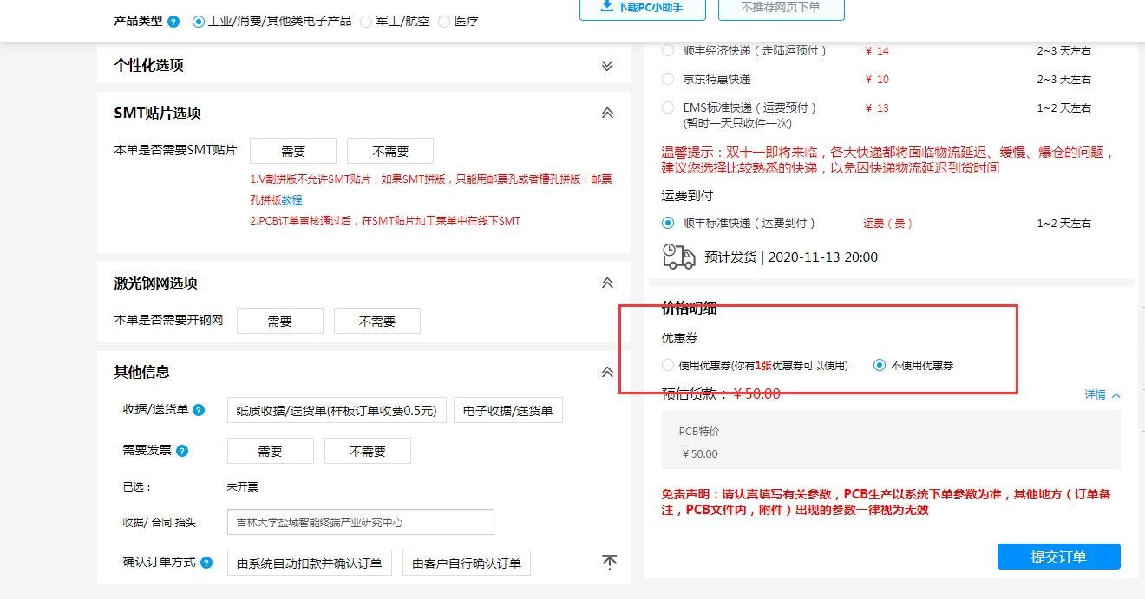Screen dimensions: 1145x599
Task: Choose 京东特惠快递 shipping option
Action: point(668,79)
